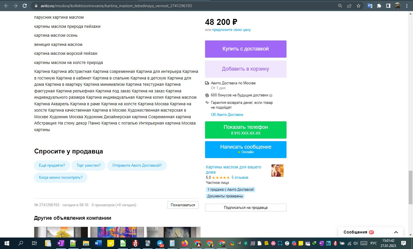Open the Windows notification center
This screenshot has width=413, height=249.
(404, 243)
